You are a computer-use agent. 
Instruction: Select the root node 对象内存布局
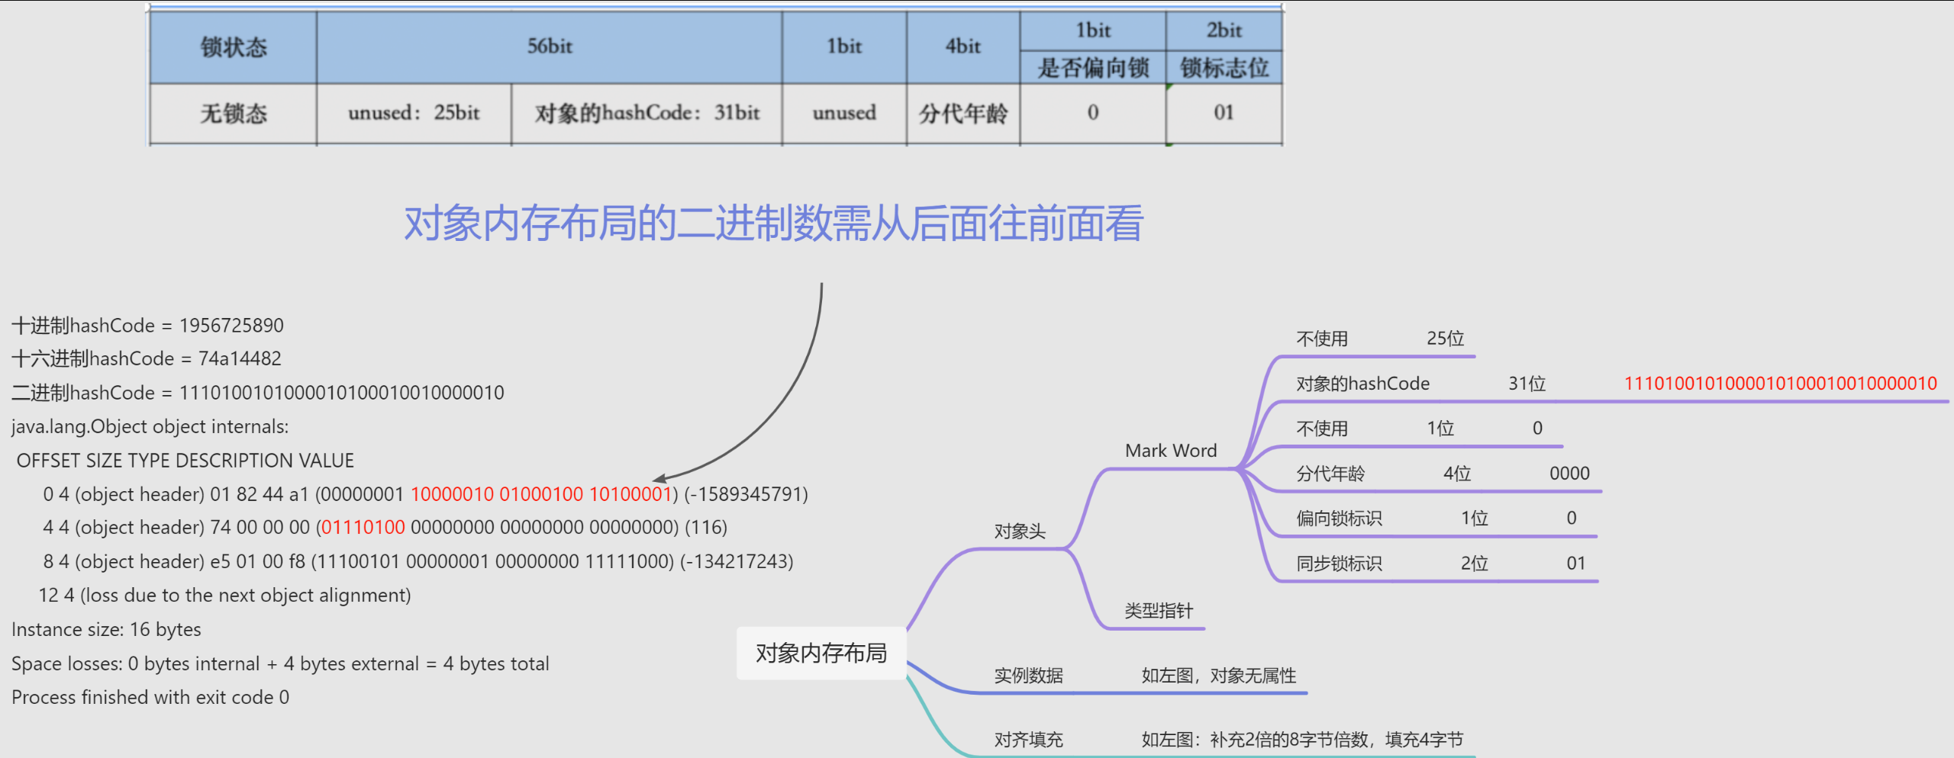tap(821, 653)
